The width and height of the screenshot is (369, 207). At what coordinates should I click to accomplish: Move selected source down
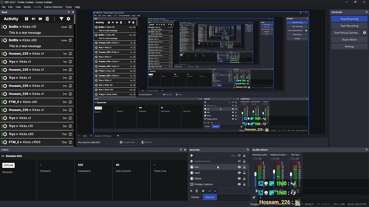(x=215, y=191)
